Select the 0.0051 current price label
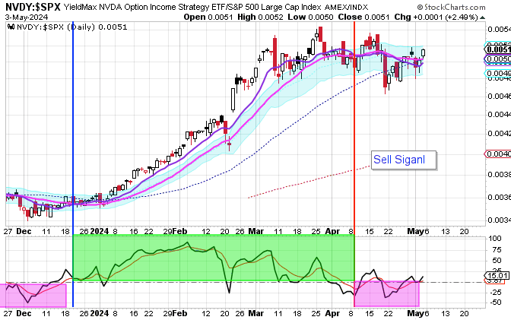The image size is (511, 320). [497, 49]
